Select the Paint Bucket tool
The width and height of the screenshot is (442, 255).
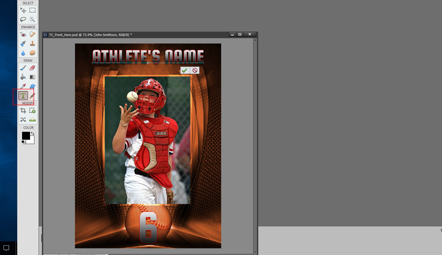point(23,77)
